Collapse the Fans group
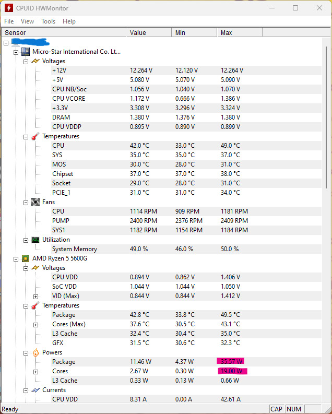The image size is (332, 414). coord(26,203)
